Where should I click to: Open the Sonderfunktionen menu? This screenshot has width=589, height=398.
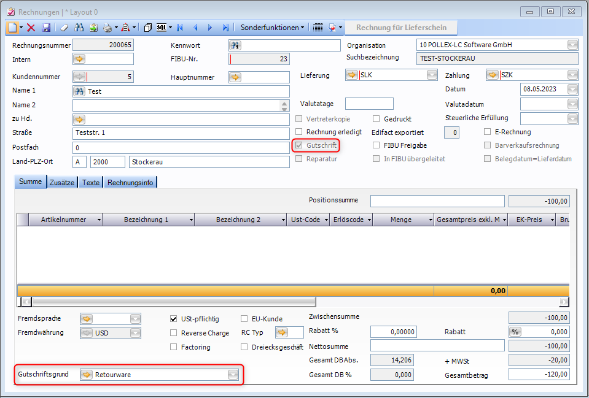point(271,28)
